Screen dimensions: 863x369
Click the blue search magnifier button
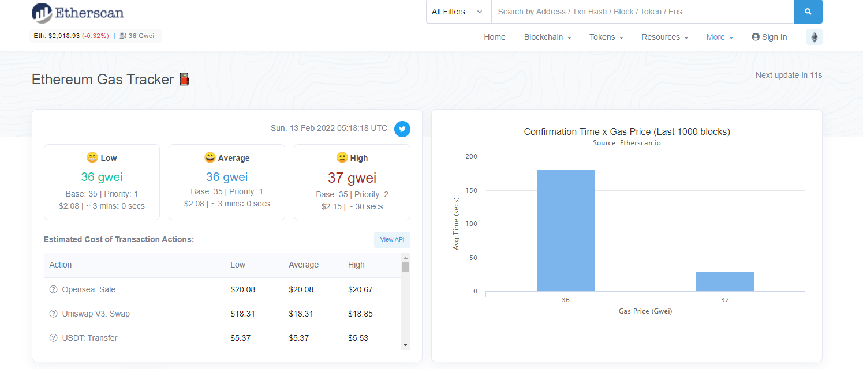pyautogui.click(x=808, y=12)
